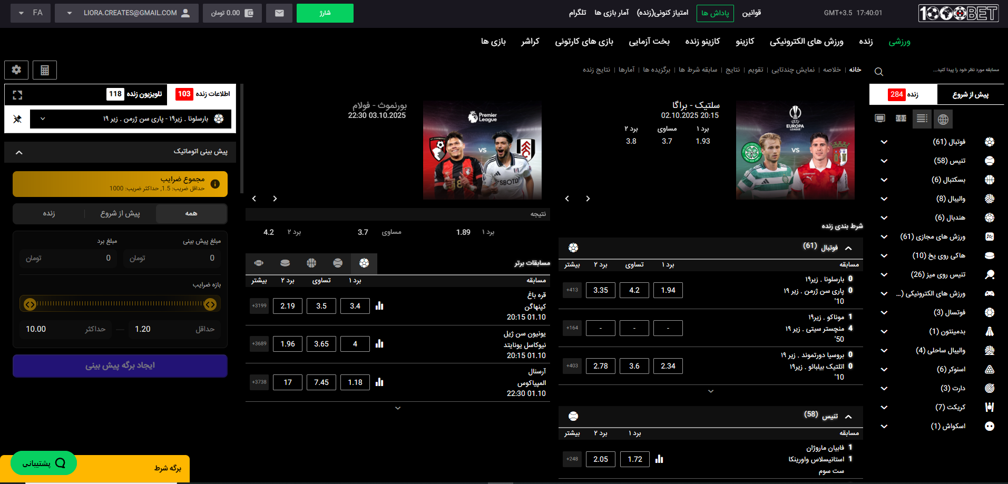Viewport: 1008px width, 484px height.
Task: Click the odds range slider's right handle
Action: (x=210, y=304)
